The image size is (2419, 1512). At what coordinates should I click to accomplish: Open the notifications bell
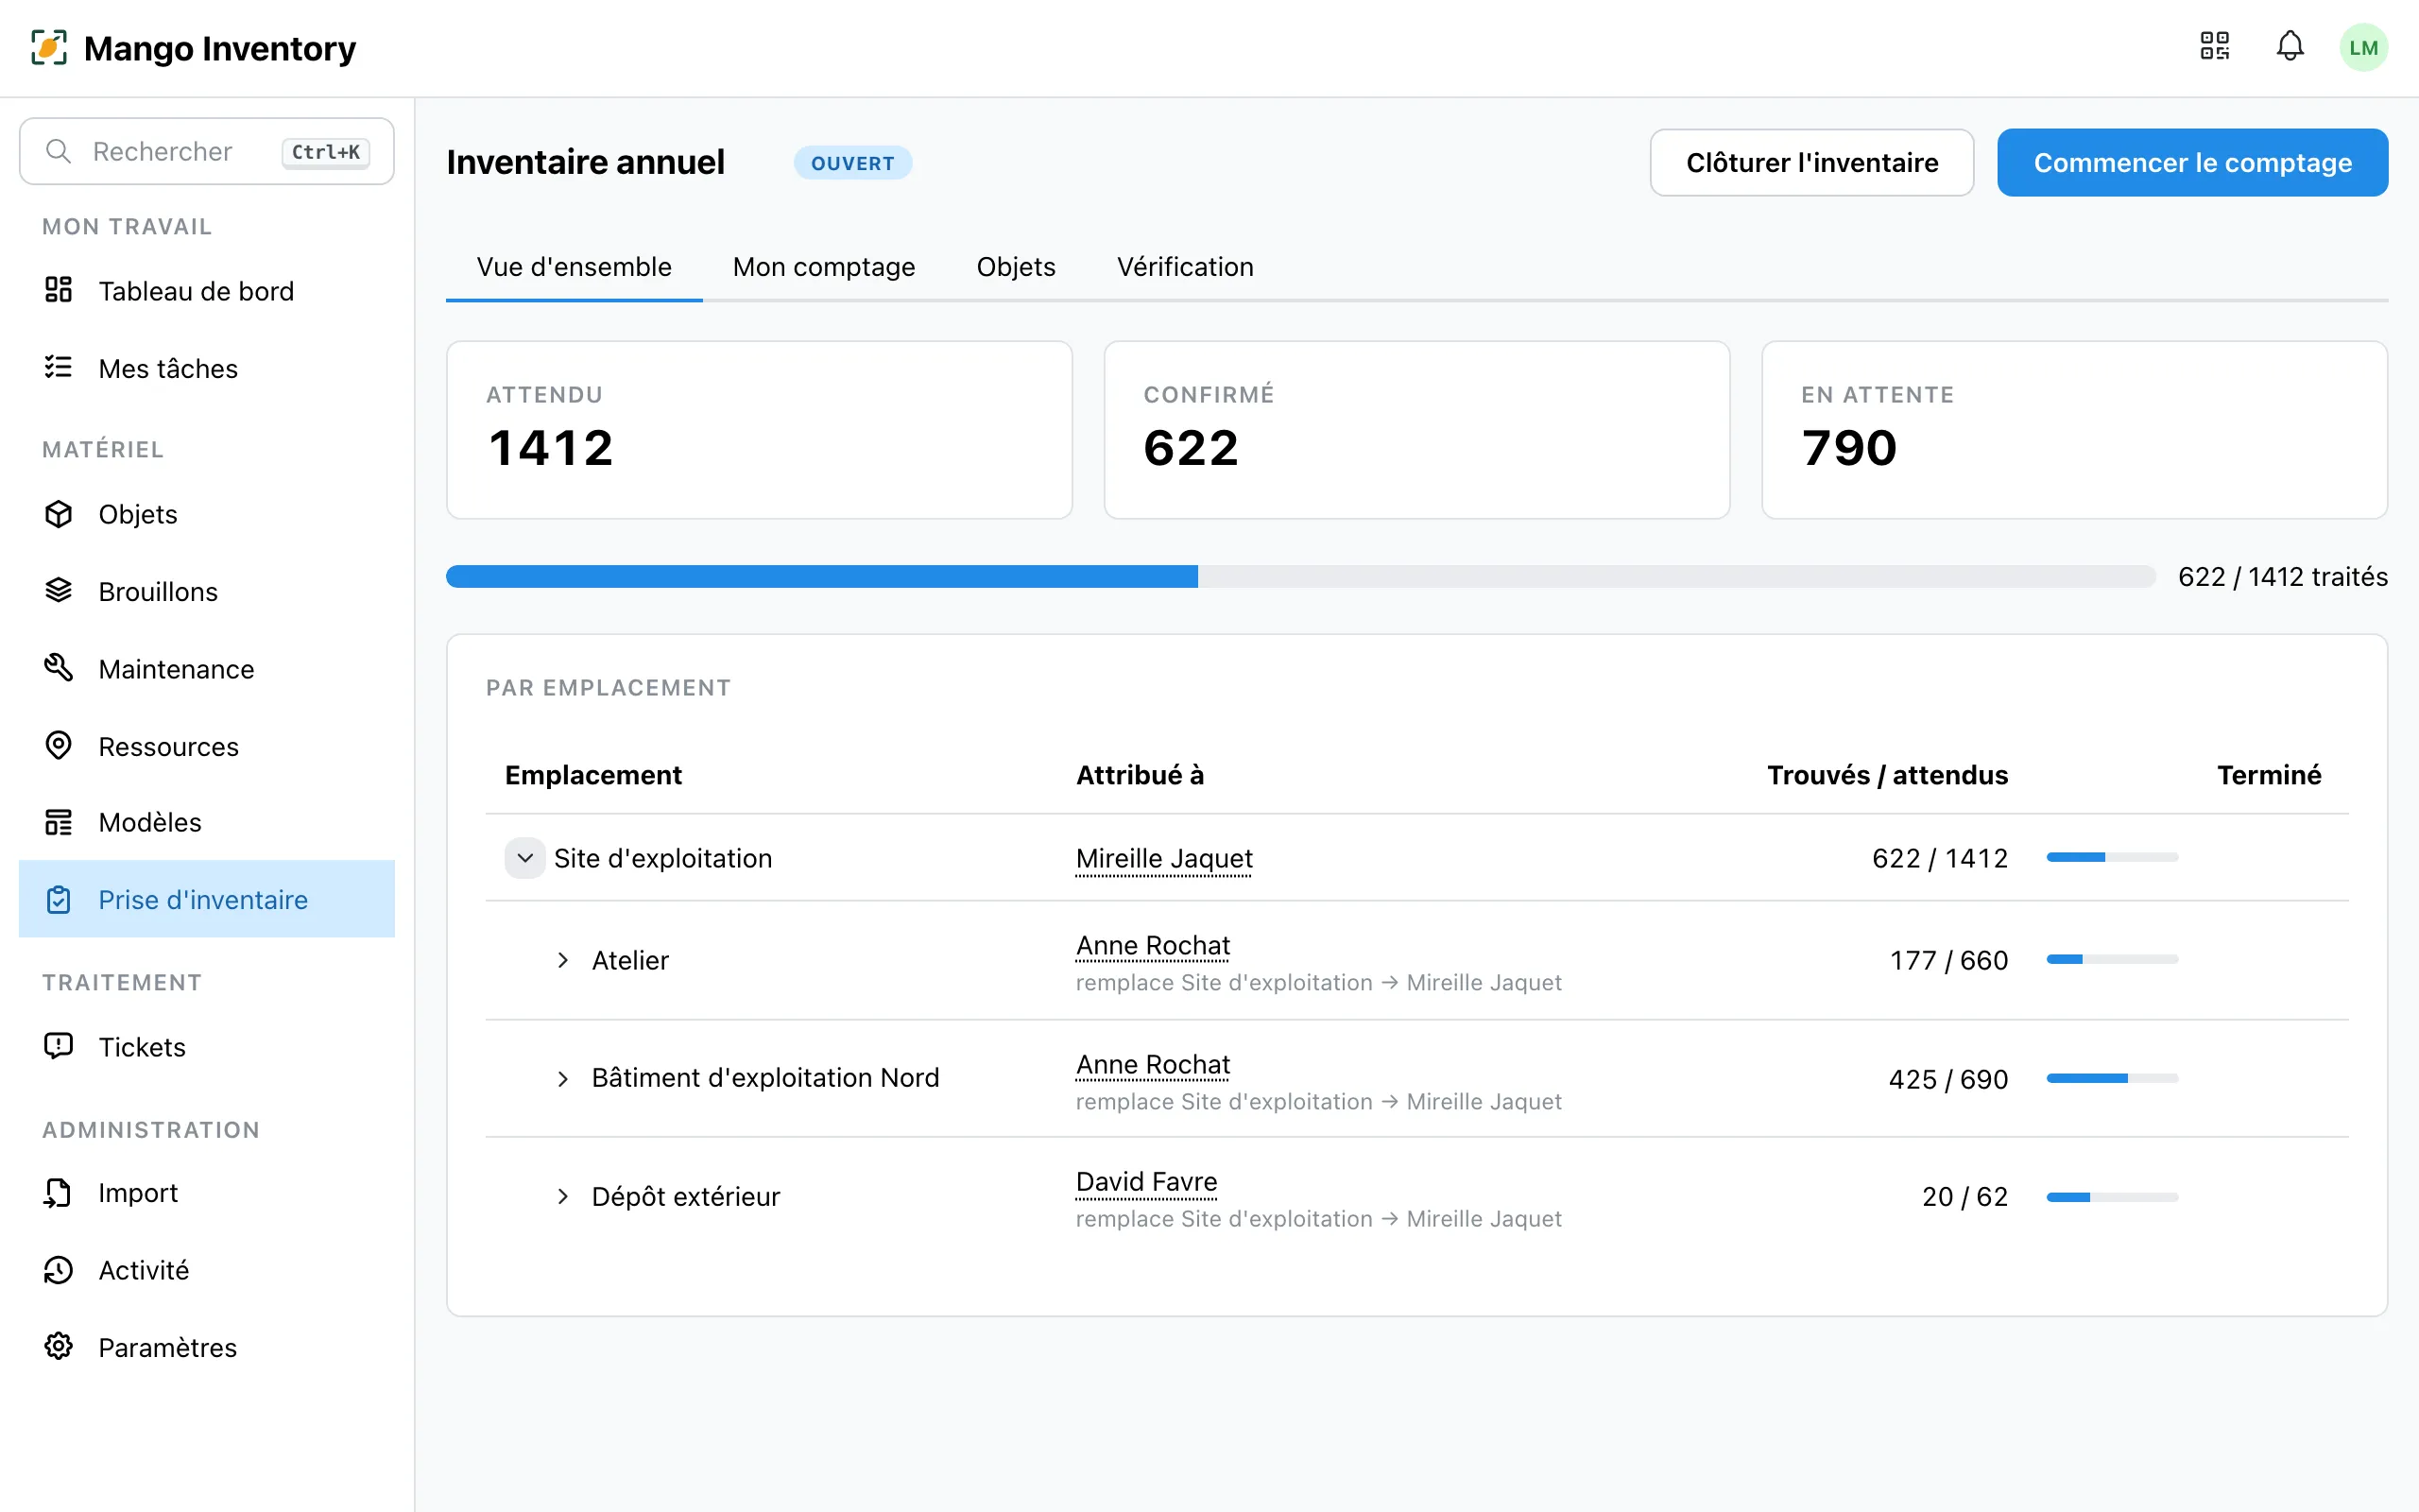point(2290,47)
